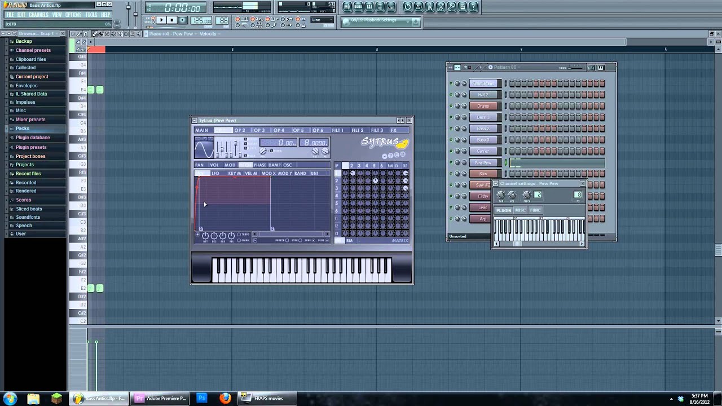Open the FILE menu

[x=10, y=15]
